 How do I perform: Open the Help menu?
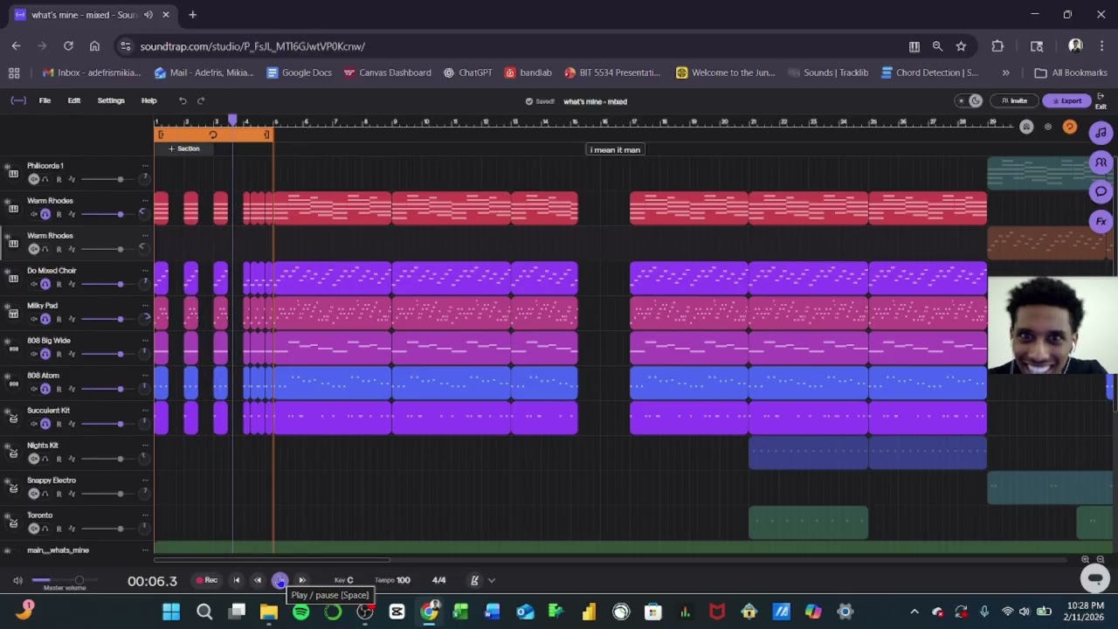[x=149, y=100]
